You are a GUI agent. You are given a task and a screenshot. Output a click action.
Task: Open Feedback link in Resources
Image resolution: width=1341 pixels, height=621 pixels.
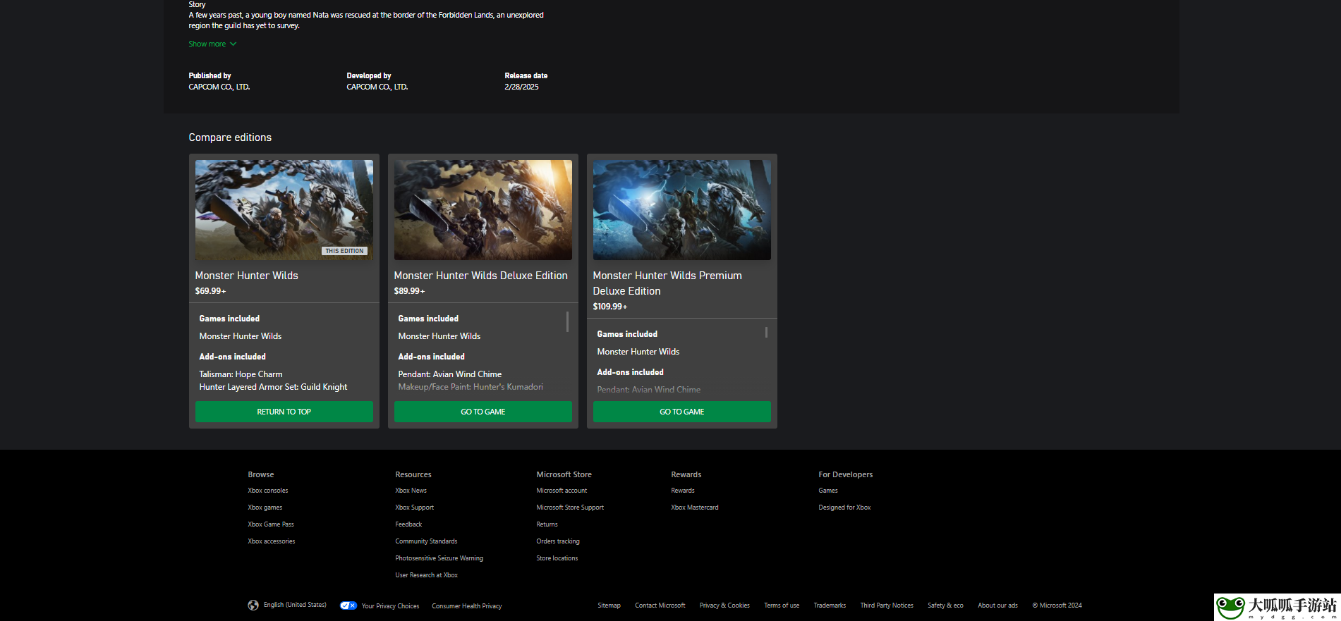coord(408,524)
